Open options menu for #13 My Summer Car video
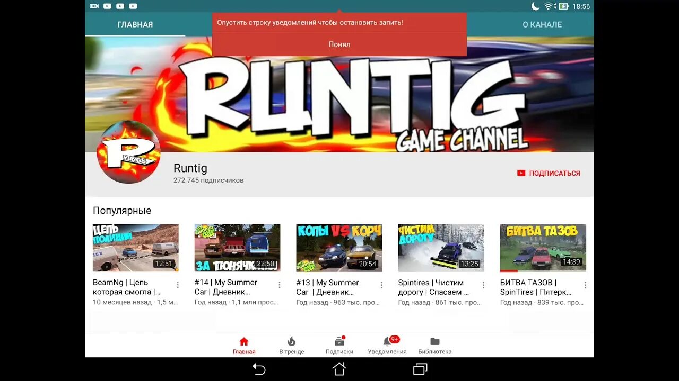Screen dimensions: 679x381 [381, 285]
